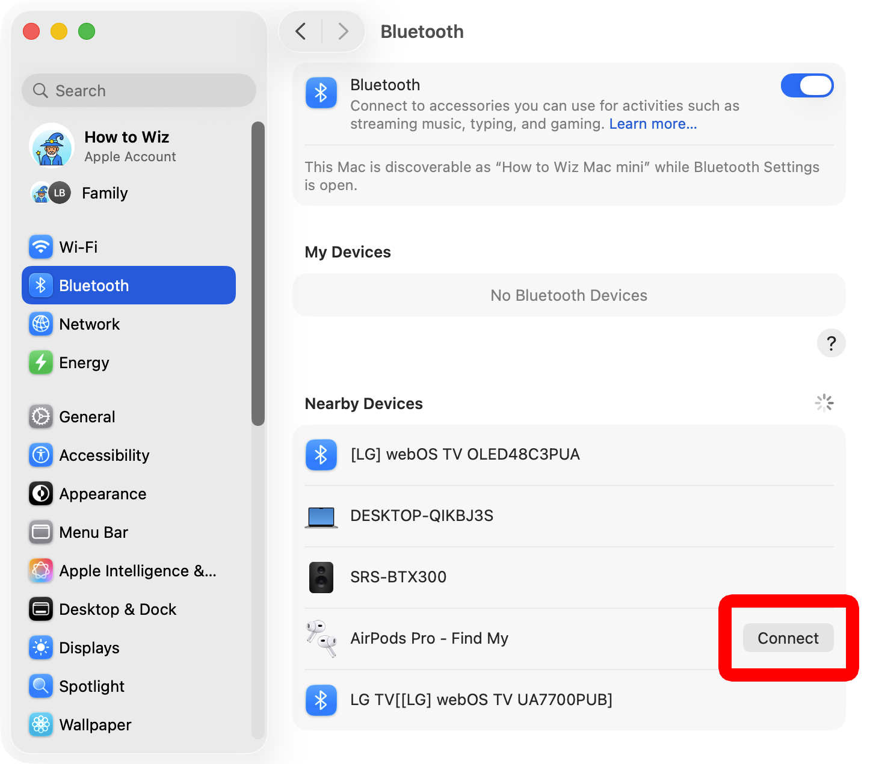Click the AirPods Pro earbuds icon
870x764 pixels.
pyautogui.click(x=321, y=639)
